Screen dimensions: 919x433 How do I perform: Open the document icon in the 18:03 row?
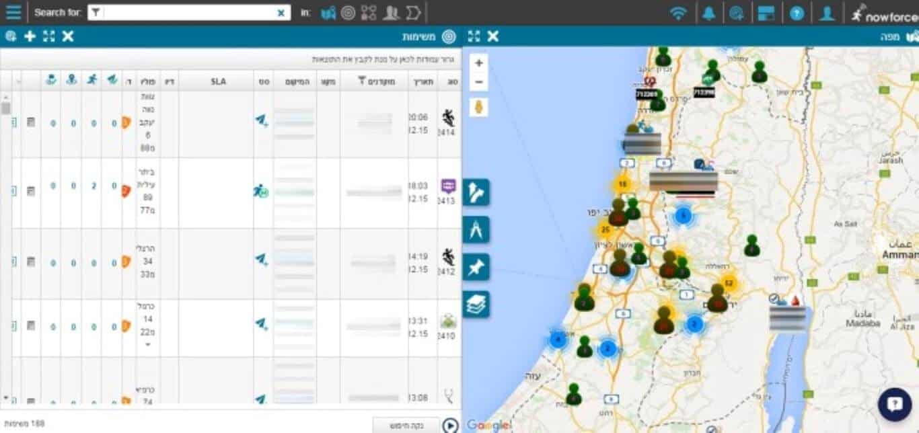(31, 191)
